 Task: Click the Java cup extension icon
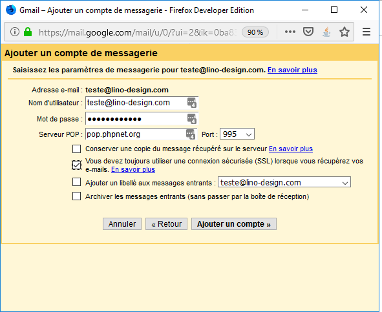pos(326,32)
